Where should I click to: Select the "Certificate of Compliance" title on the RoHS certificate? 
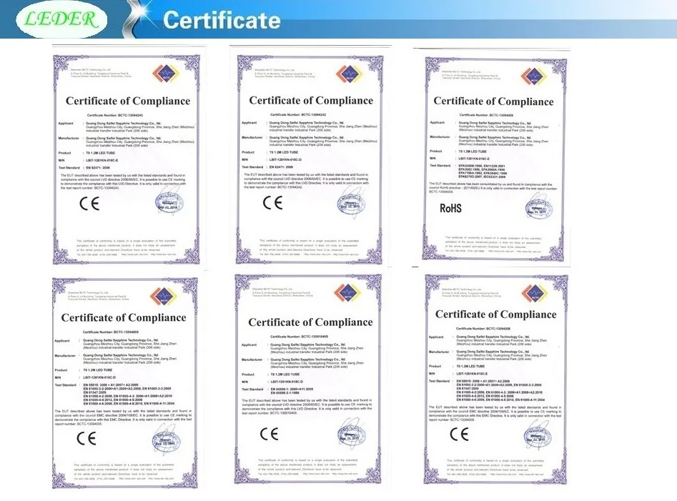493,101
